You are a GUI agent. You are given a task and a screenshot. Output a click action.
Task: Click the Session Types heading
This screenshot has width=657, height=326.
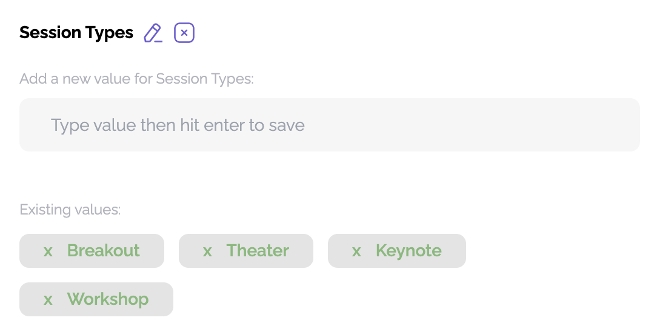point(76,33)
